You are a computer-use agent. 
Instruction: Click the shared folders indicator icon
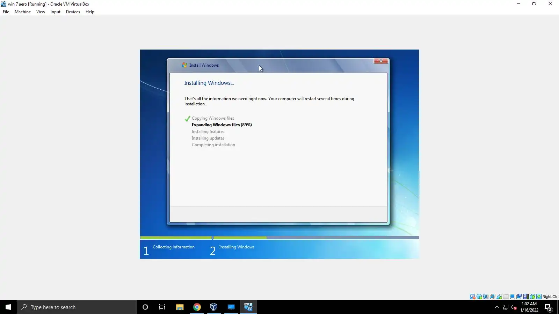[x=506, y=297]
